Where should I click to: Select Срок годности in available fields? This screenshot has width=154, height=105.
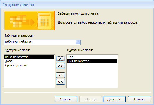(x=29, y=65)
